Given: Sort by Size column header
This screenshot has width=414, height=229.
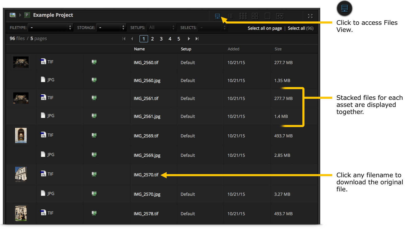Looking at the screenshot, I should tap(278, 49).
